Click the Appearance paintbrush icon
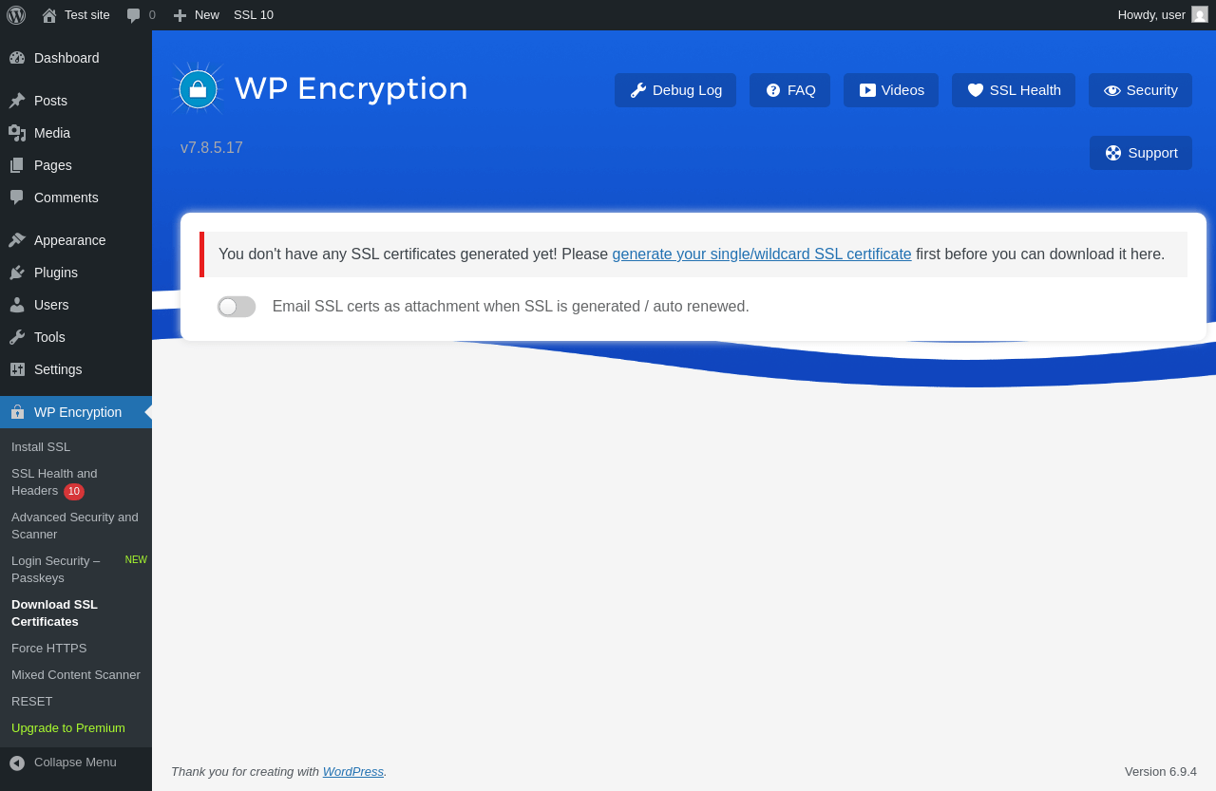The width and height of the screenshot is (1216, 791). 17,240
